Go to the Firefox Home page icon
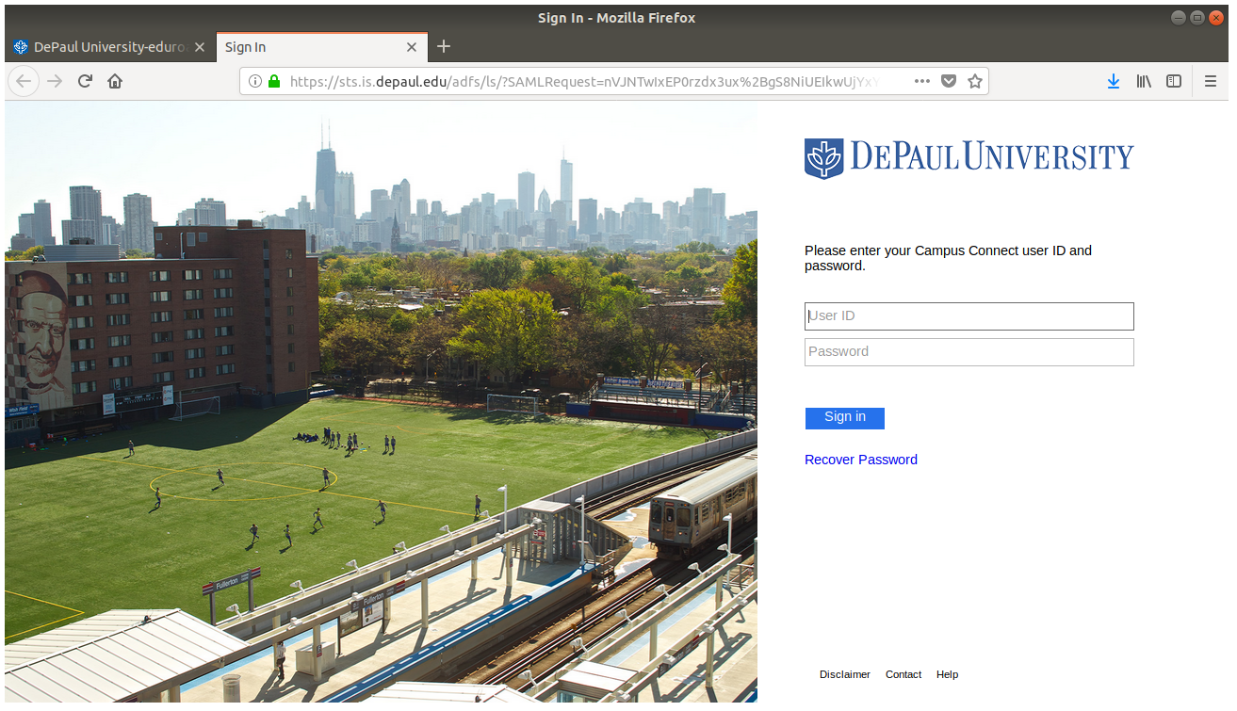The width and height of the screenshot is (1237, 711). [x=115, y=82]
